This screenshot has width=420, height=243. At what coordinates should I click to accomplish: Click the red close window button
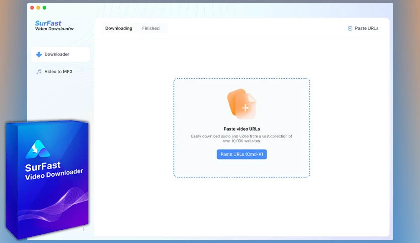(32, 8)
